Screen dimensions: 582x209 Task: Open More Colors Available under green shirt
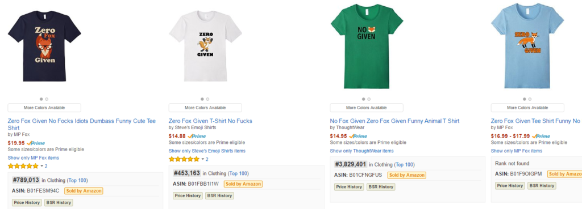[x=367, y=108]
